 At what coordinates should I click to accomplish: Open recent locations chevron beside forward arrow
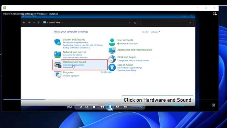coord(34,22)
